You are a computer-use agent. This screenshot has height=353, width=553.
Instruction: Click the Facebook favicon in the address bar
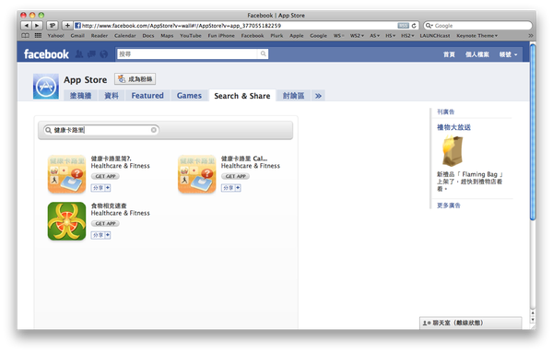pos(78,26)
